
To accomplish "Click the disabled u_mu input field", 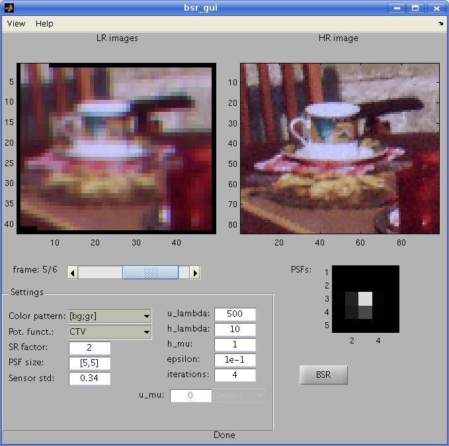I will coord(190,396).
